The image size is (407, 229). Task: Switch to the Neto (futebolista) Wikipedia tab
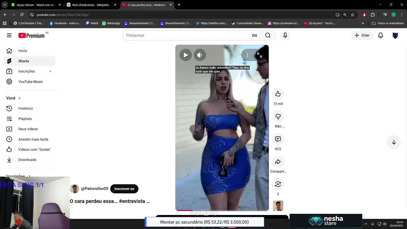[x=91, y=5]
